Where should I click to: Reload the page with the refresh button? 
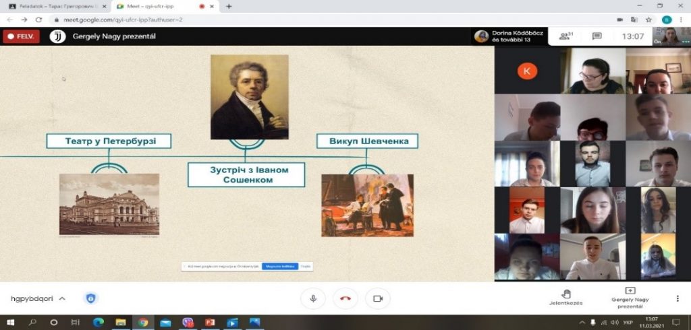pos(38,20)
